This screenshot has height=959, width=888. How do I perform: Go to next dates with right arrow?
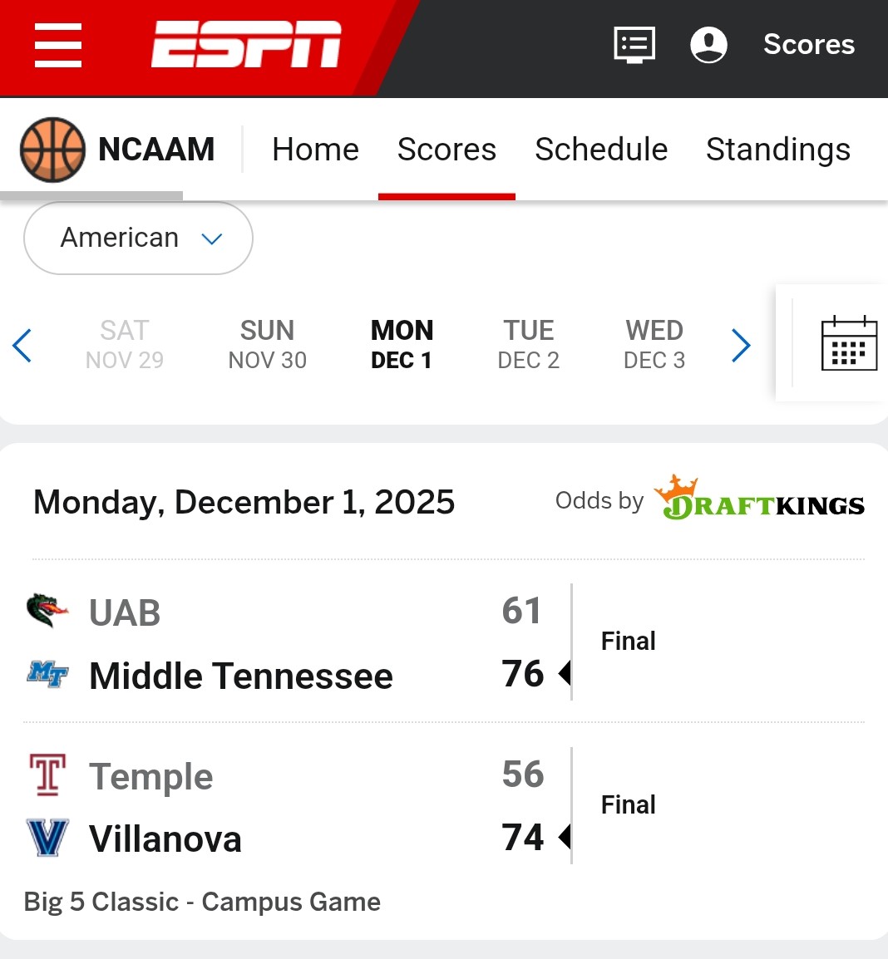tap(740, 346)
